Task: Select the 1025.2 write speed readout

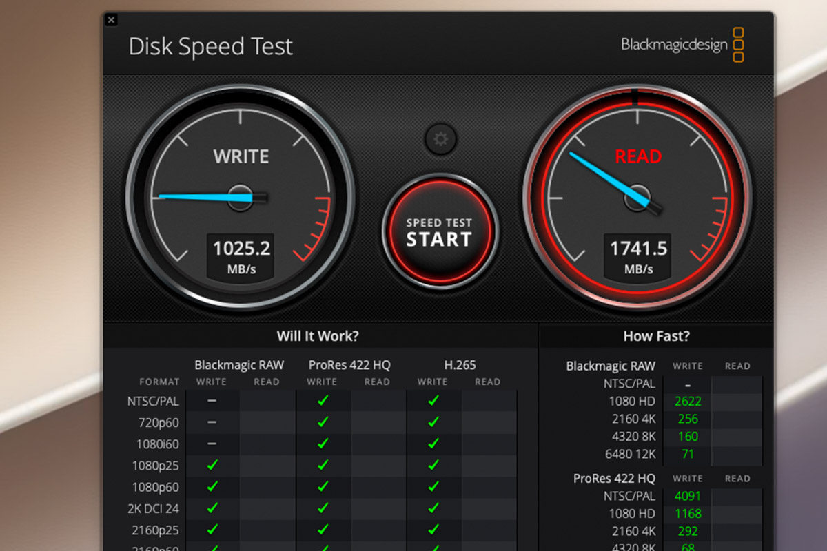Action: click(241, 248)
